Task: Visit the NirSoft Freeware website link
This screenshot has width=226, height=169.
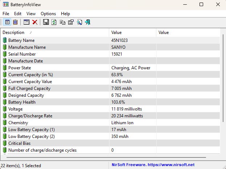Action: pyautogui.click(x=153, y=165)
